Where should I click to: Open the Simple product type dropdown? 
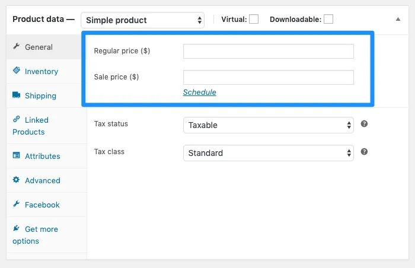point(142,20)
